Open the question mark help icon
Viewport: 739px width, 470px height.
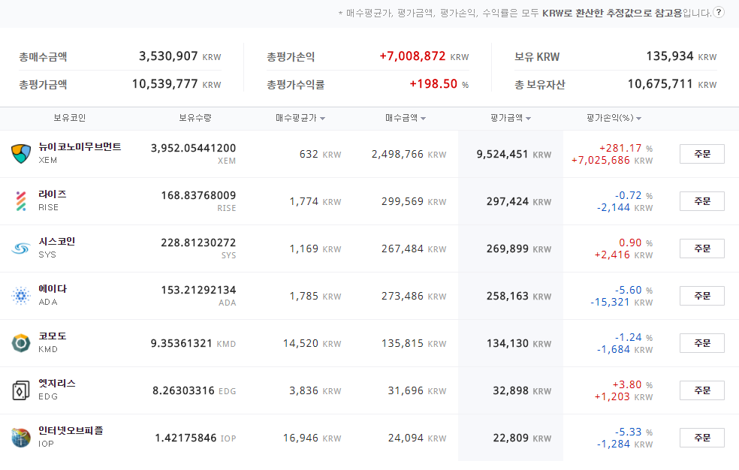(719, 13)
